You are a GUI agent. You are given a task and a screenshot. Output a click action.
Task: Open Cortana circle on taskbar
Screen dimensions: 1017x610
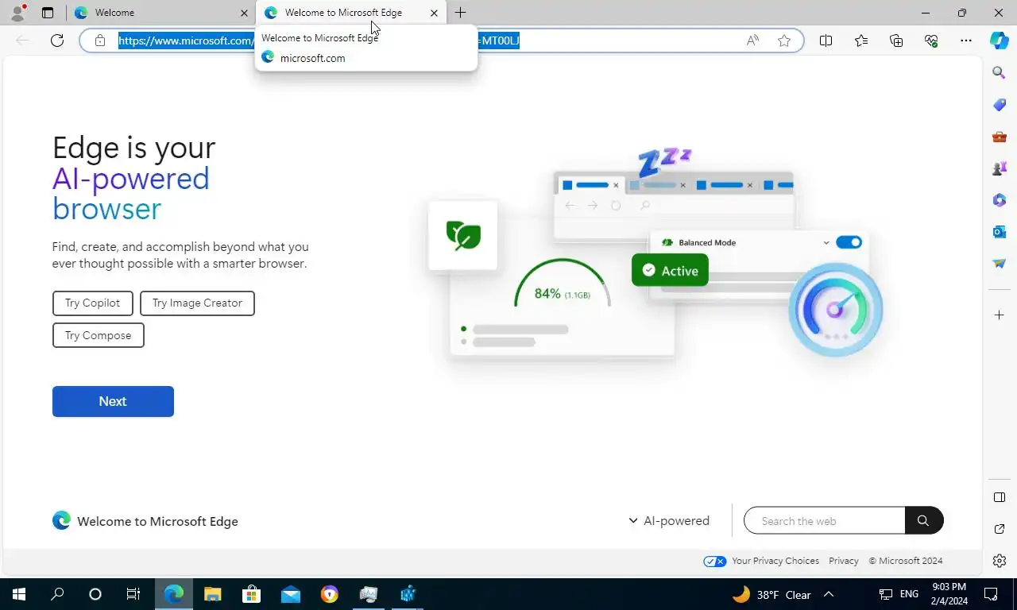coord(95,594)
